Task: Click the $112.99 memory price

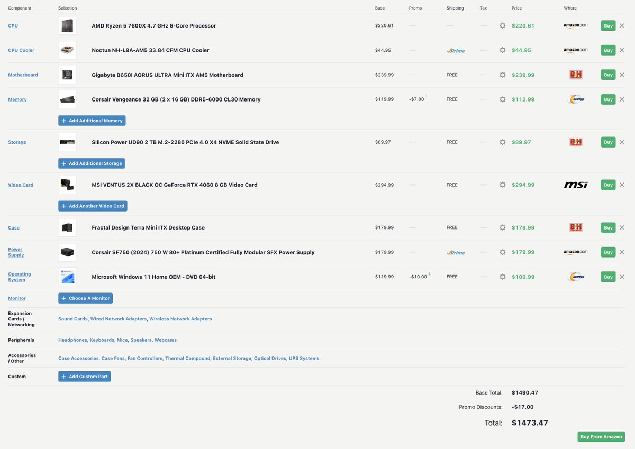Action: tap(523, 99)
